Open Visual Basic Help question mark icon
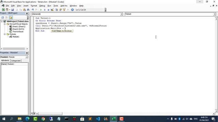Image resolution: width=218 pixels, height=122 pixels. 72,10
